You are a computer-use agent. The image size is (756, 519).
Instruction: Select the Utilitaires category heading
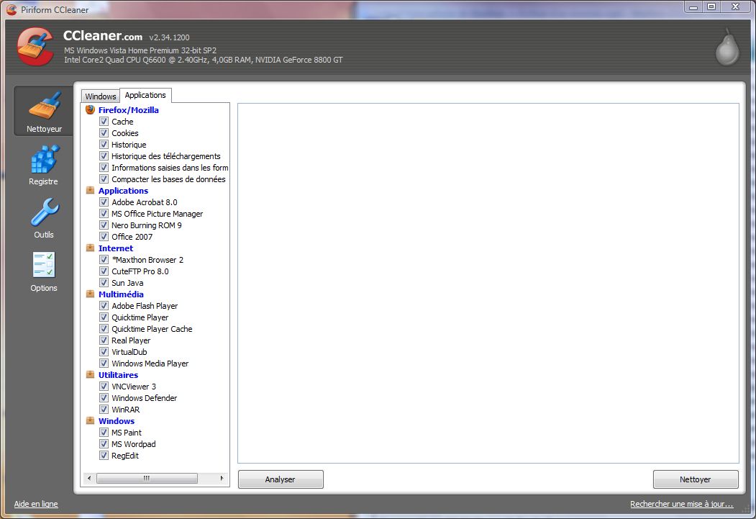118,375
